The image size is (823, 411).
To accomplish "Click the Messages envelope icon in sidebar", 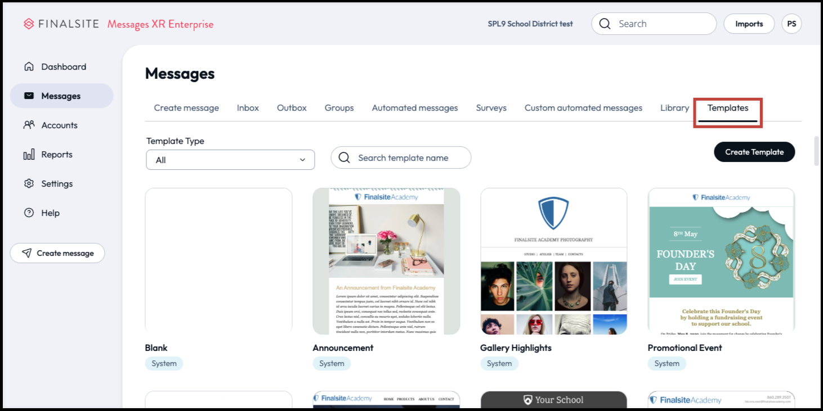I will (x=29, y=96).
